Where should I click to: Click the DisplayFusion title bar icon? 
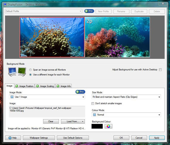click(5, 5)
